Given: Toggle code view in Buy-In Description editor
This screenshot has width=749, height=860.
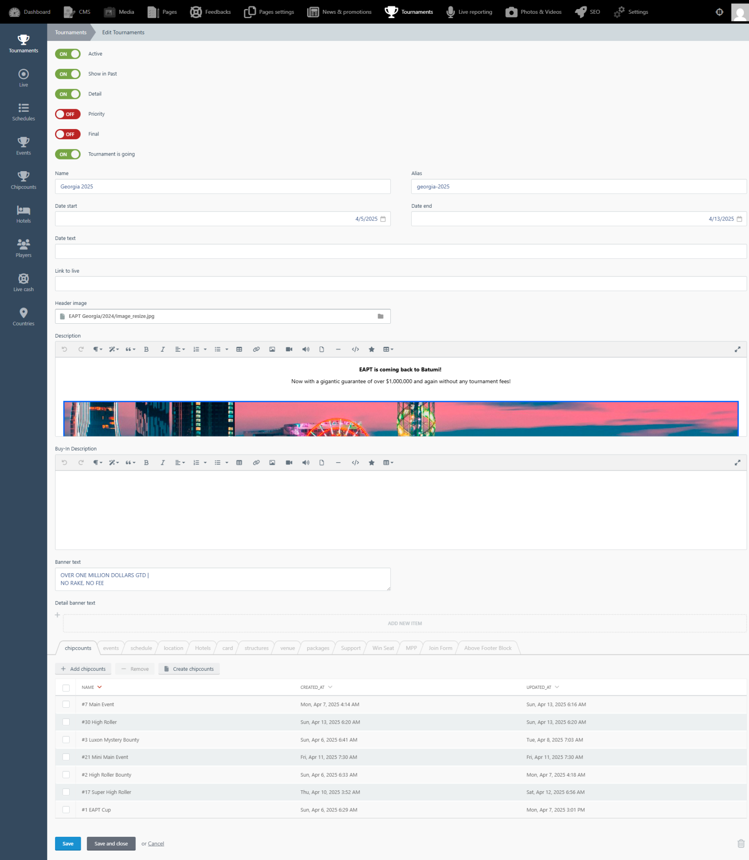Looking at the screenshot, I should [355, 463].
